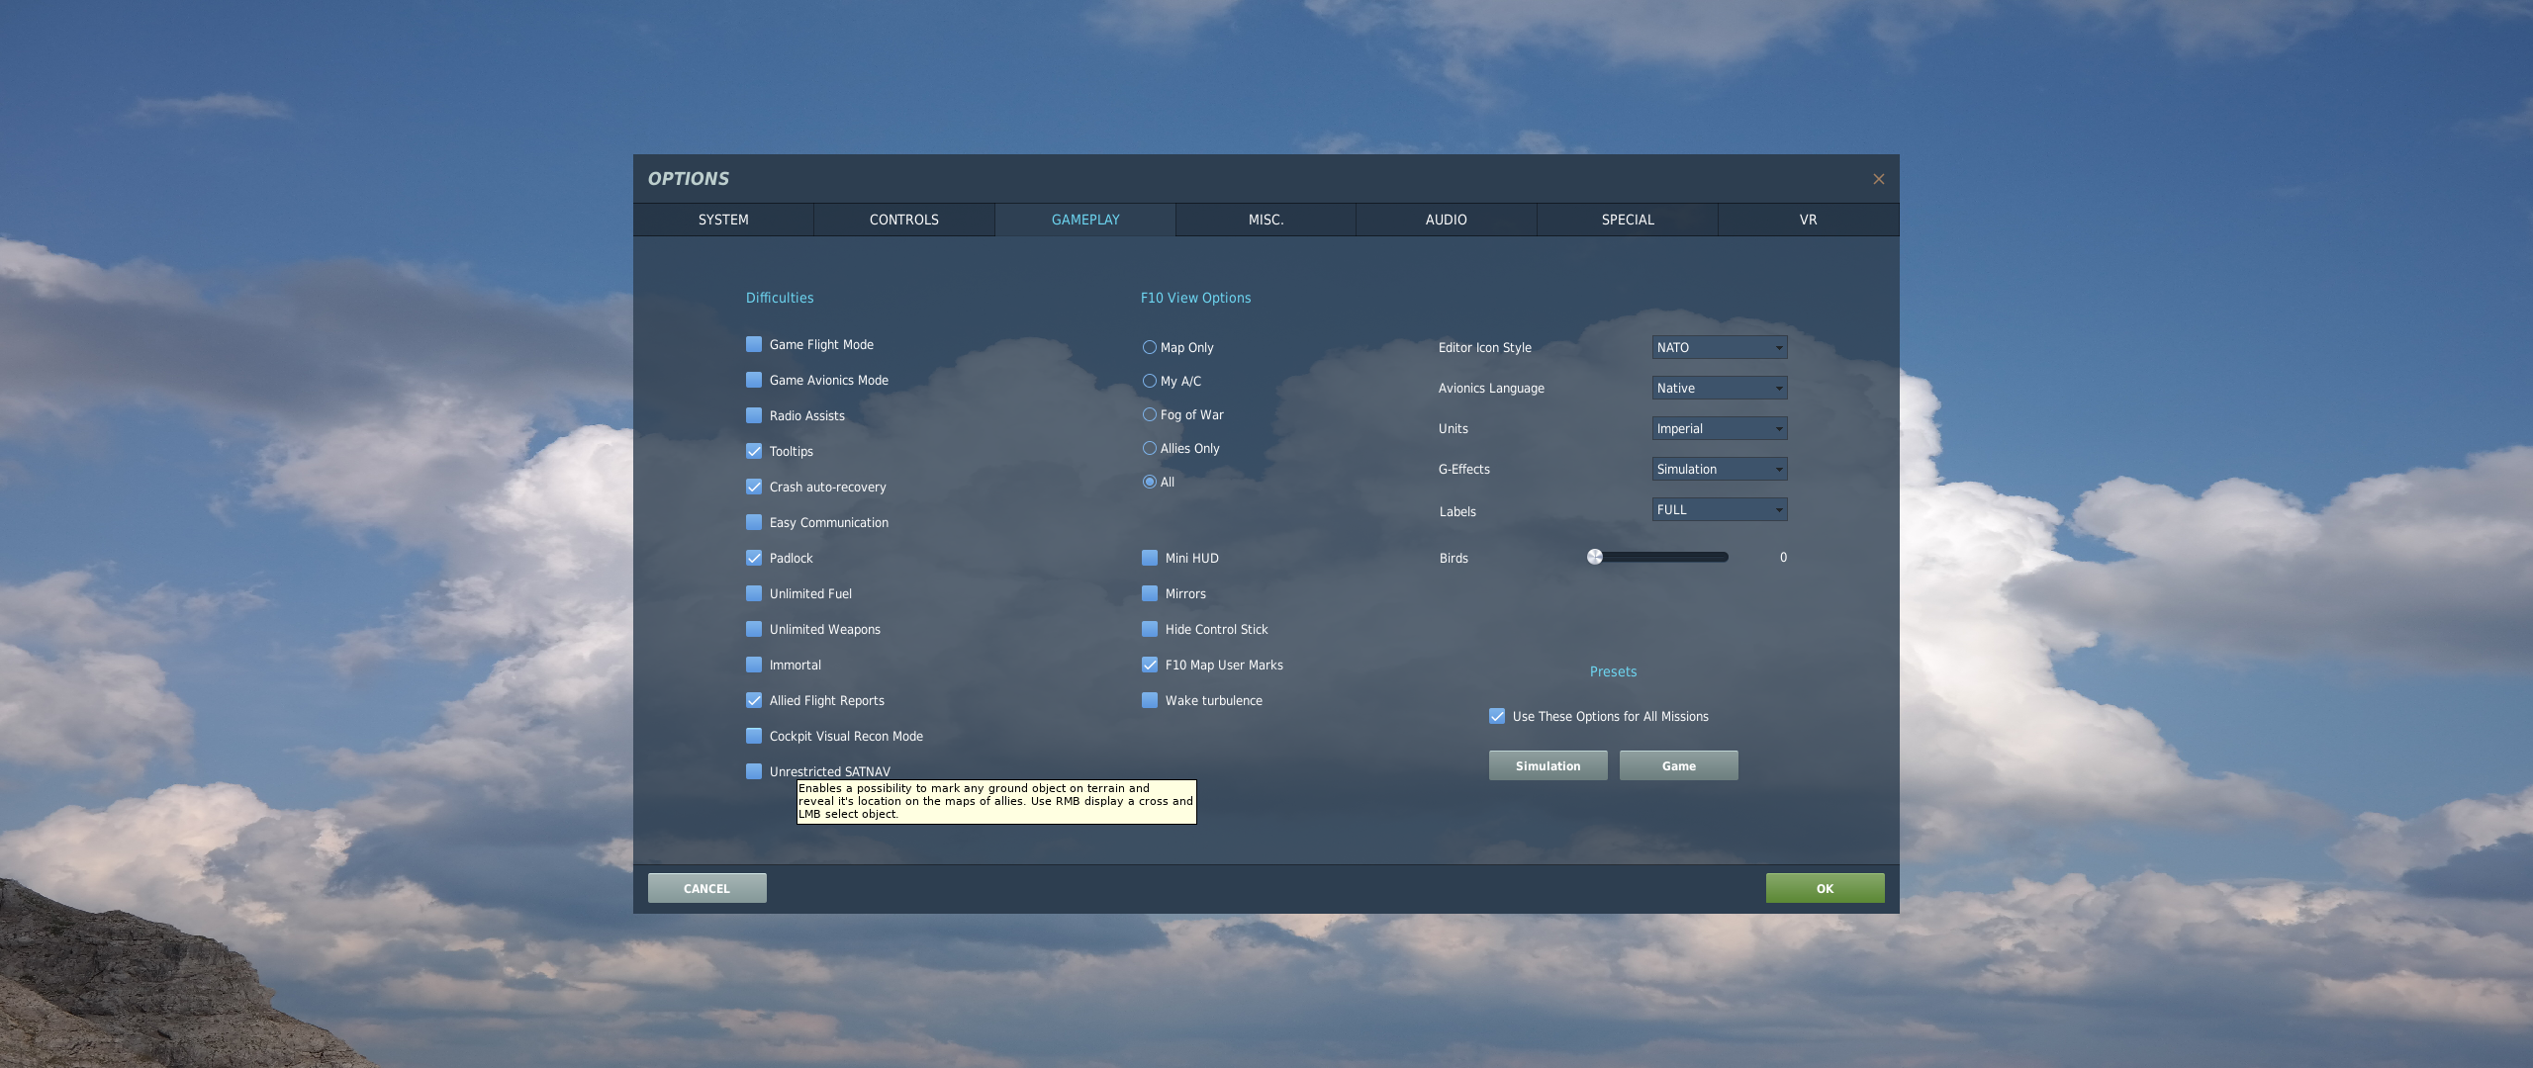Screen dimensions: 2533x1068
Task: Uncheck Allied Flight Reports
Action: click(x=754, y=700)
